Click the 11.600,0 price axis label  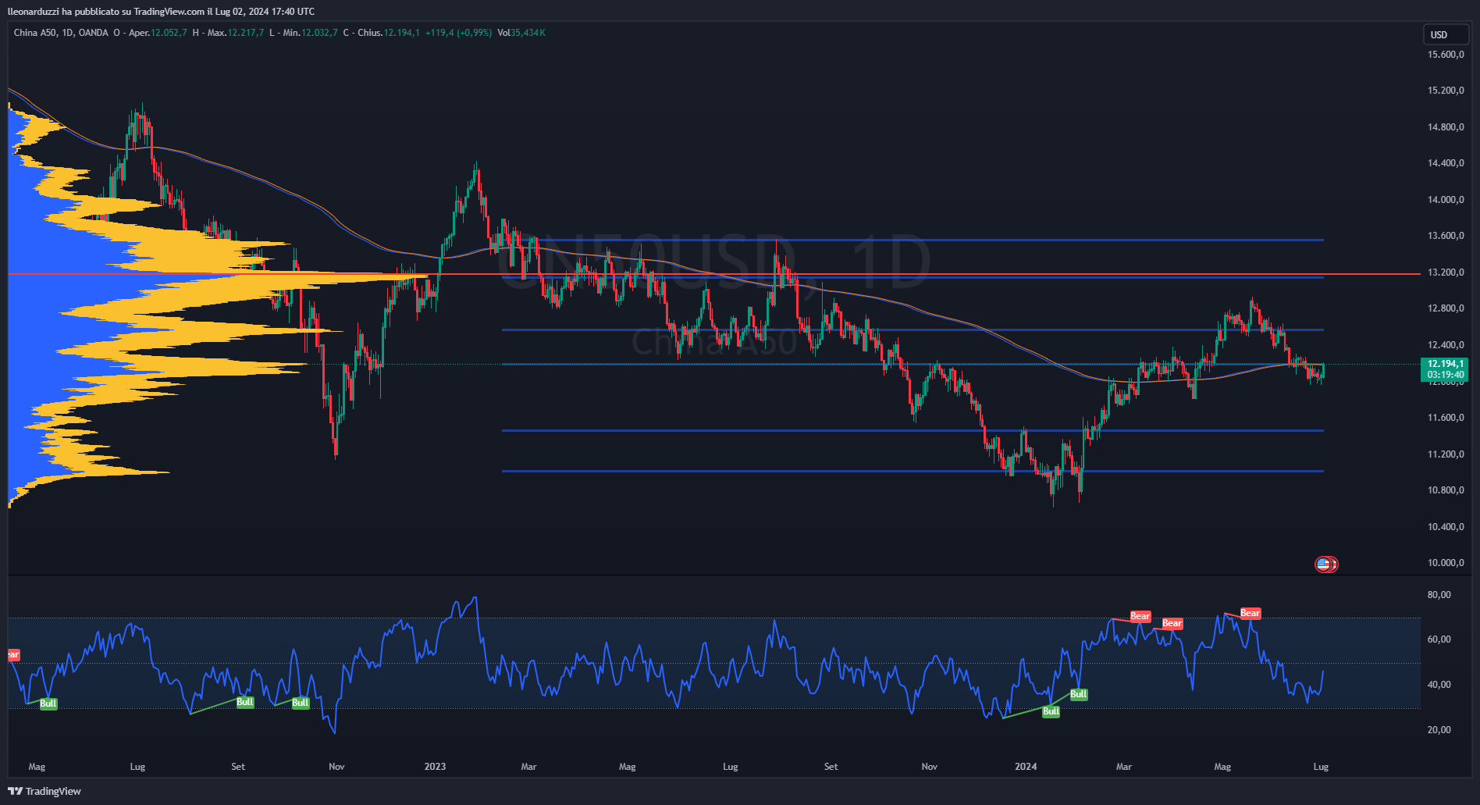click(x=1446, y=418)
